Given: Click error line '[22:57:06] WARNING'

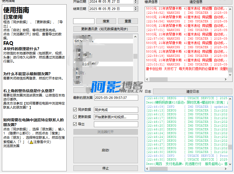Looking at the screenshot, I should tap(187, 39).
